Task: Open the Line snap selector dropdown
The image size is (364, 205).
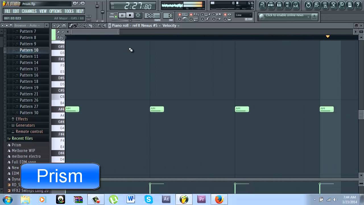Action: pos(244,15)
